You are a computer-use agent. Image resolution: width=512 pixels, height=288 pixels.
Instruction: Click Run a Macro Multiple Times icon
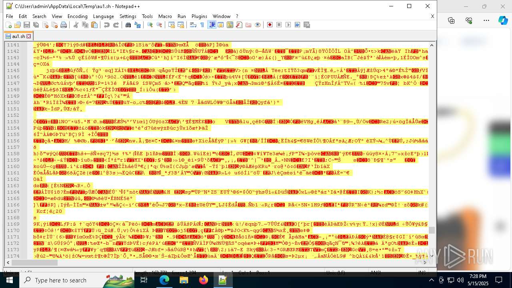point(297,25)
